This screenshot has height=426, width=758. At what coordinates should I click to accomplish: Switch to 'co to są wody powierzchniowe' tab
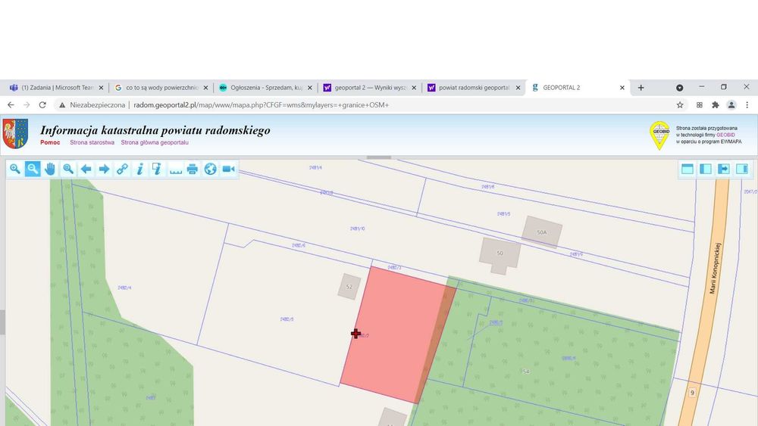coord(159,88)
